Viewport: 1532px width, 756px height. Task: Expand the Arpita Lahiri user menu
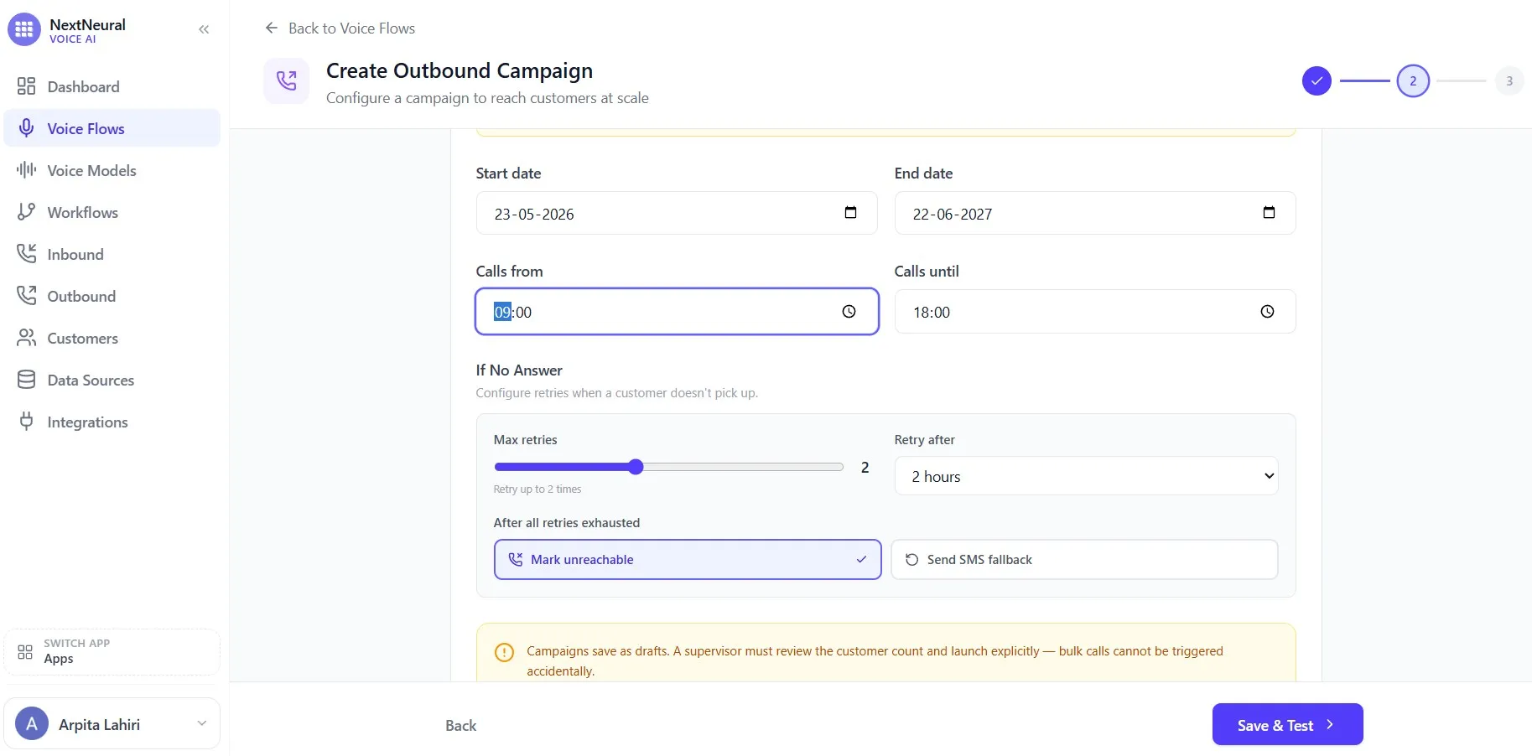point(201,723)
